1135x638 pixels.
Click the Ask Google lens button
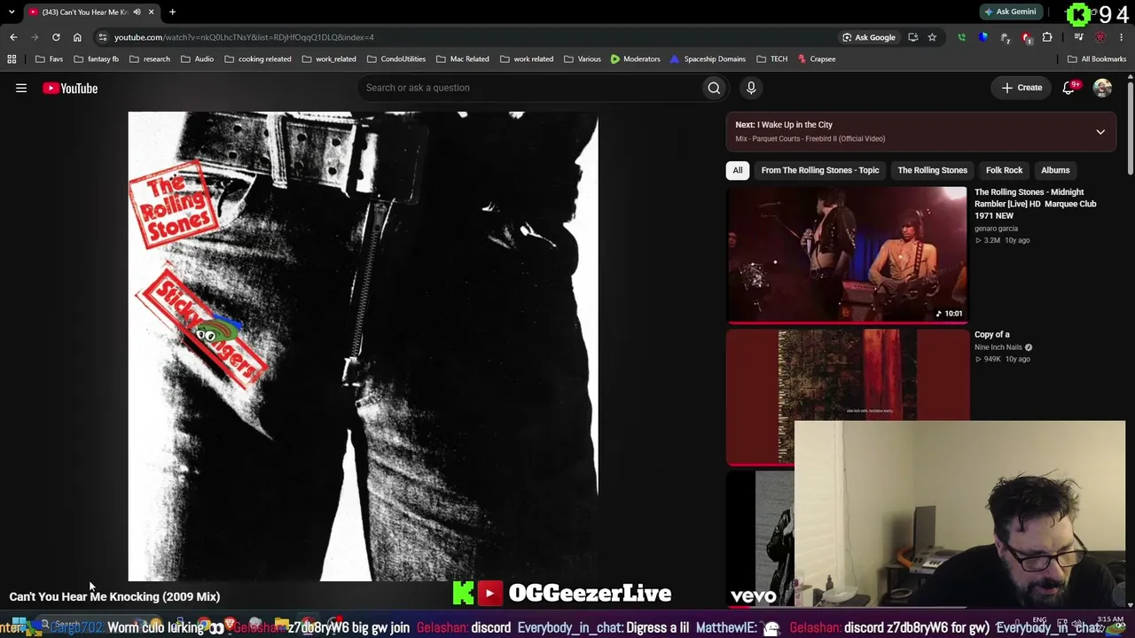[x=868, y=37]
